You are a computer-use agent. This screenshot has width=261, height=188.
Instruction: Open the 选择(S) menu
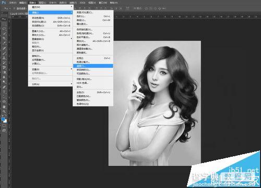[63, 3]
